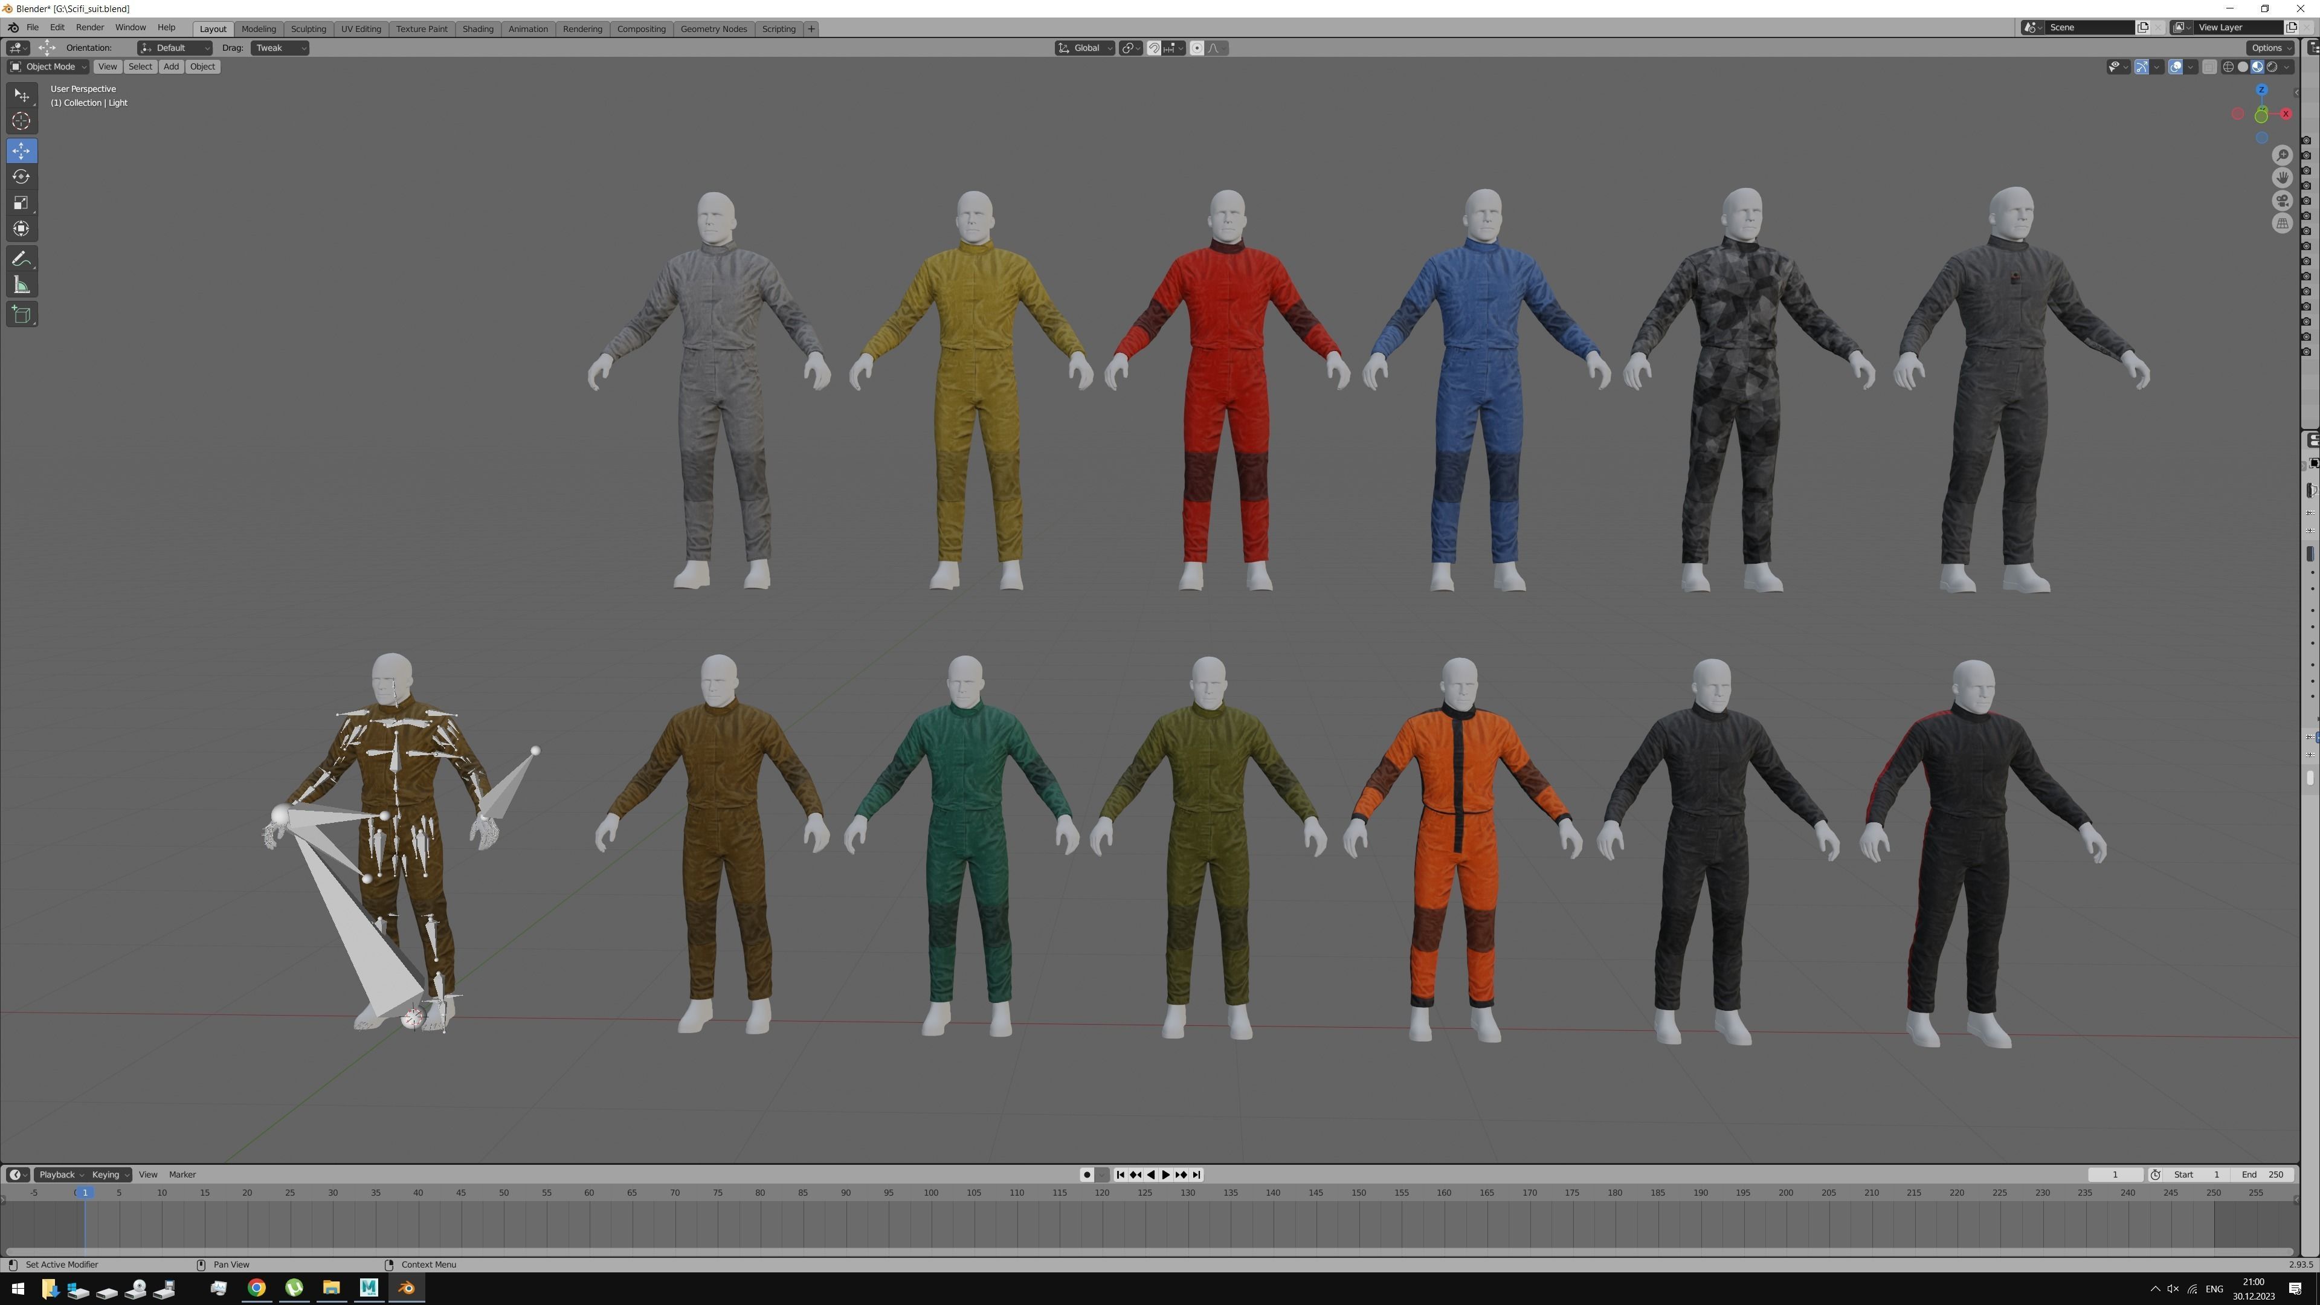This screenshot has height=1305, width=2320.
Task: Open the Render menu
Action: coord(89,28)
